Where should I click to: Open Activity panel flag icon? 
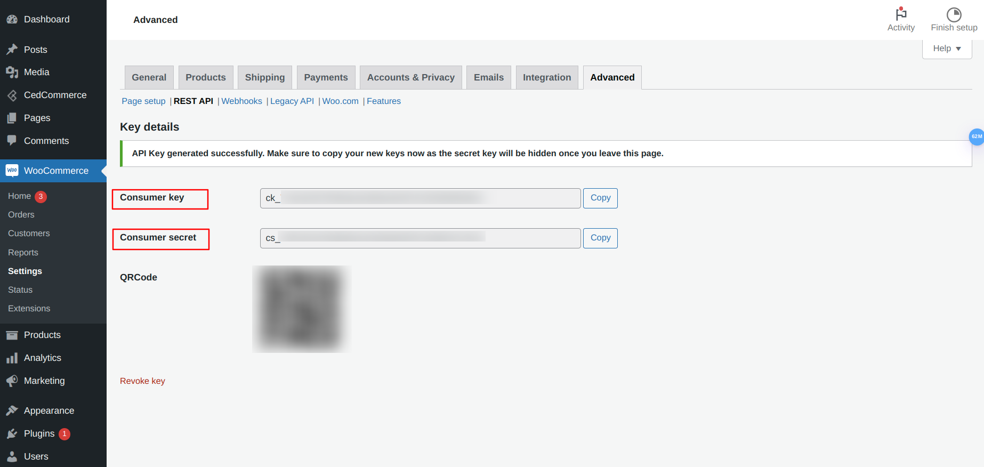[x=901, y=14]
